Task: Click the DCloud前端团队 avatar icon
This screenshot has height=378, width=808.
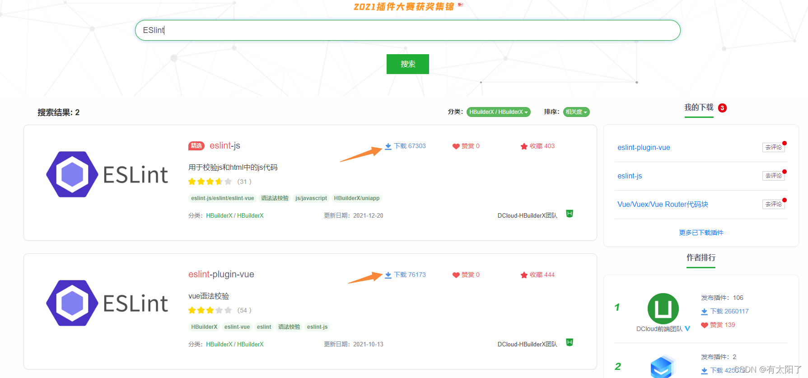Action: tap(663, 309)
